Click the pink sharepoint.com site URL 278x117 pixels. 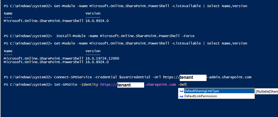161,85
